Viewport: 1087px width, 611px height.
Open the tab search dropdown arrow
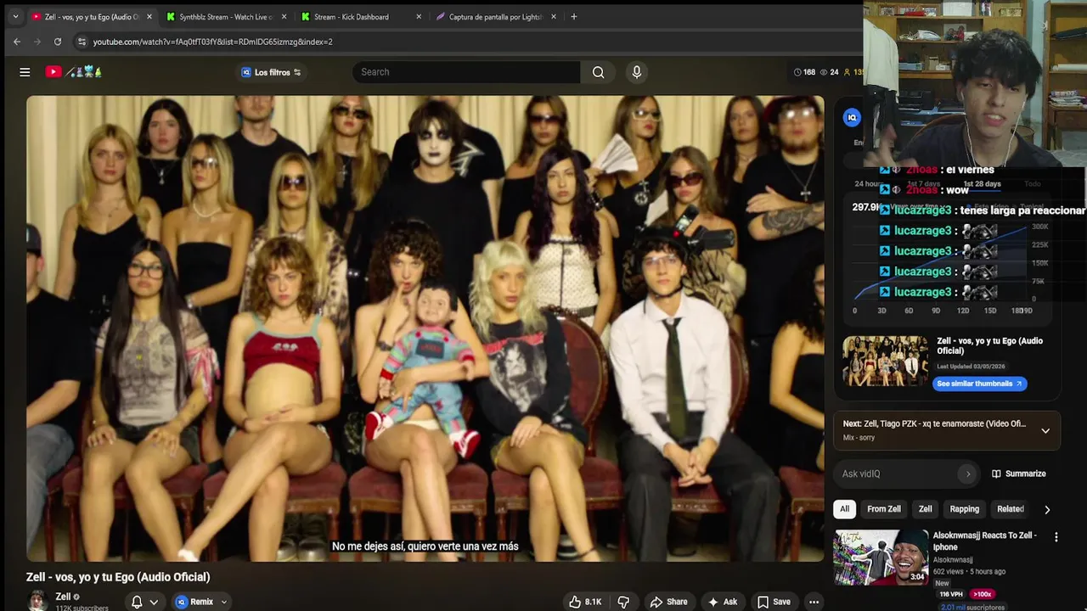pos(14,16)
